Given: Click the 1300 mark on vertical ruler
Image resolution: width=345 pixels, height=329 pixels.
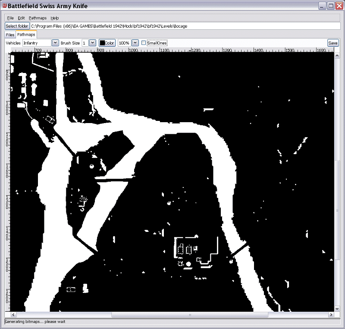Looking at the screenshot, I should tap(7, 202).
